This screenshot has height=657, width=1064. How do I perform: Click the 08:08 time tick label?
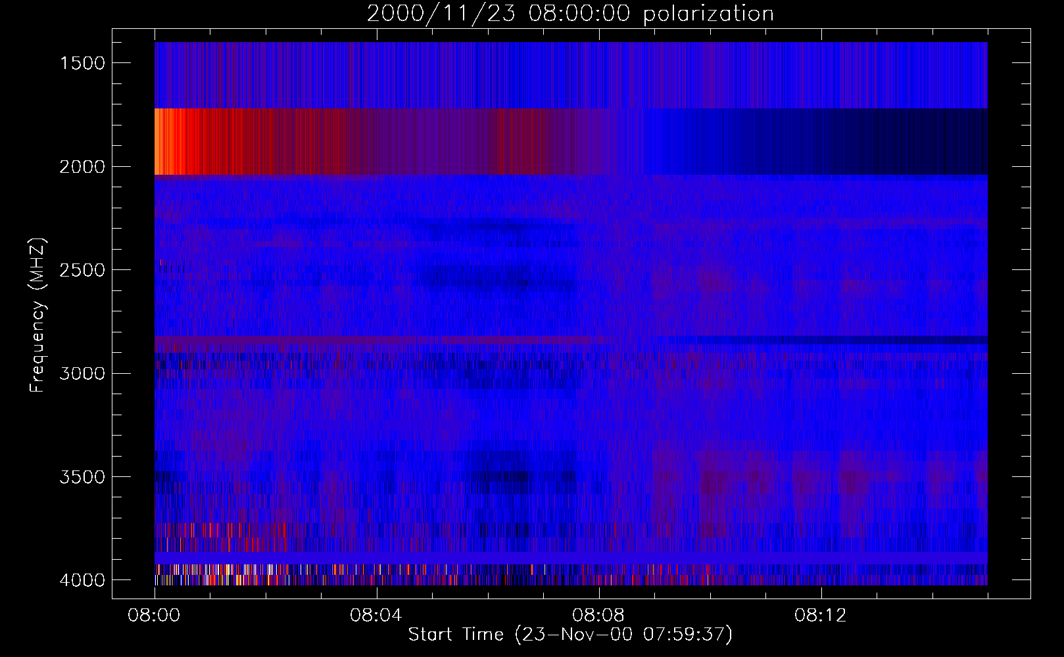[598, 616]
